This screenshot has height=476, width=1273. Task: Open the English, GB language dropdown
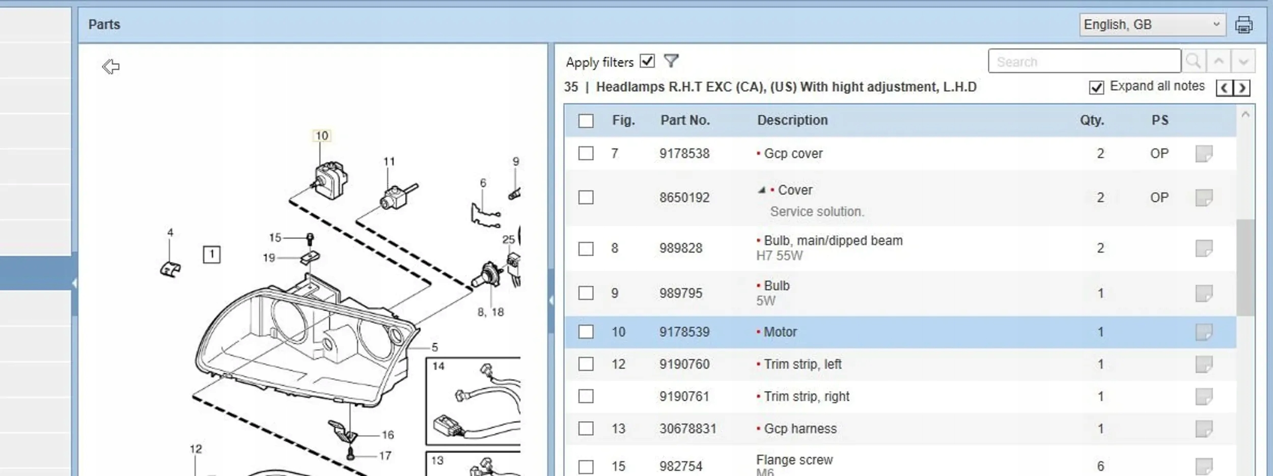[x=1152, y=24]
